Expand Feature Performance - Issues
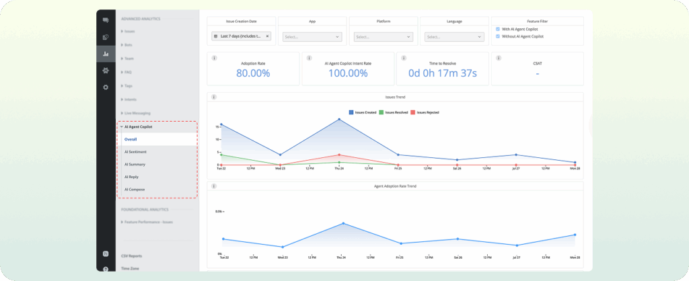The image size is (689, 281). 147,222
